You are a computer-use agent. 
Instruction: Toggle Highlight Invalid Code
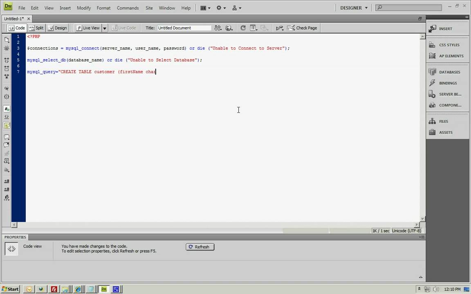tap(7, 117)
